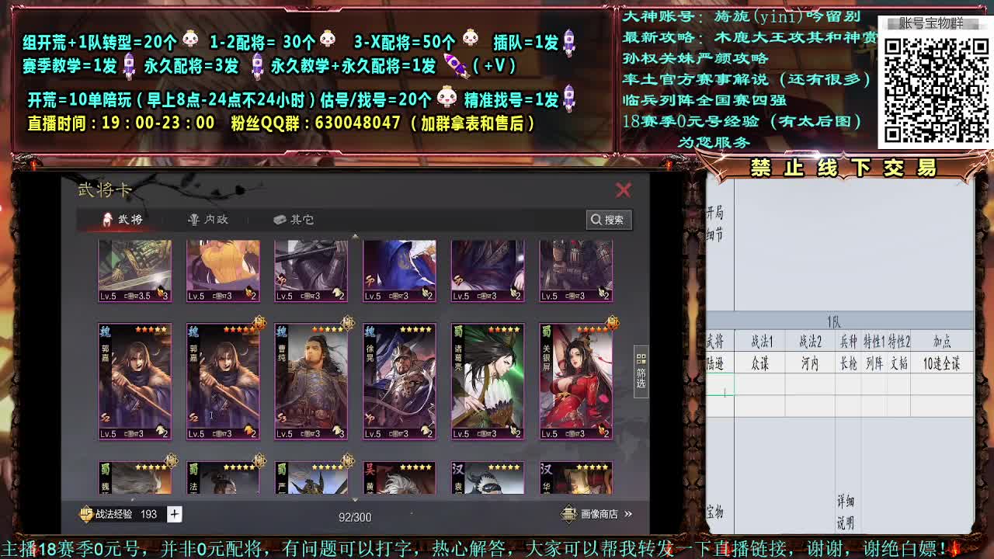Select the first 郭嘉 card without badge

(x=134, y=381)
